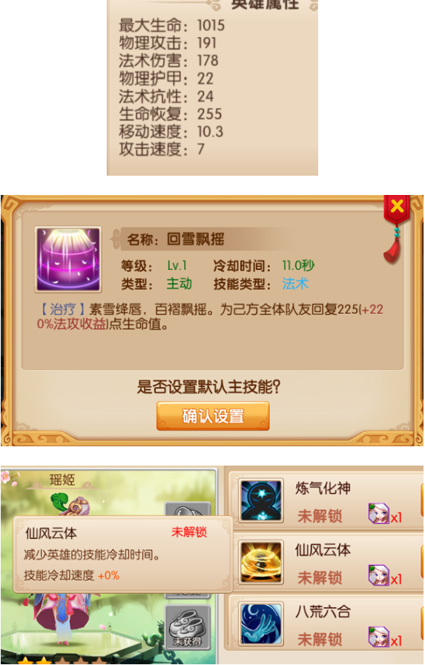425x665 pixels.
Task: Close the skill dialog with the yellow X
Action: [397, 207]
